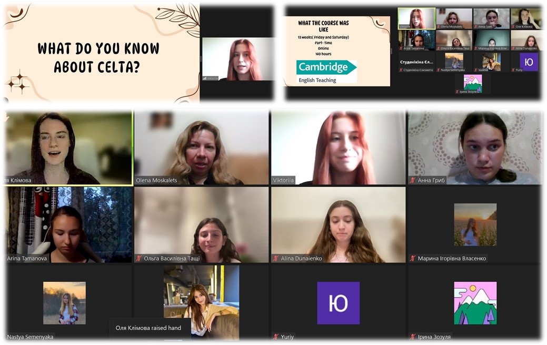
Task: Click the mountain landscape avatar of Ірина Зозуля
Action: [475, 303]
